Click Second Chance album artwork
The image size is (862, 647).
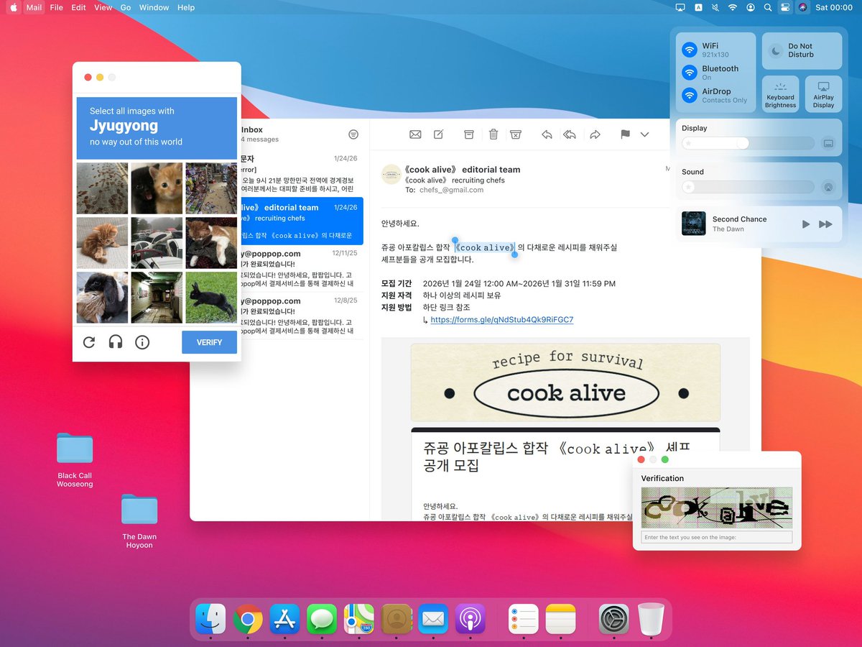pos(693,224)
